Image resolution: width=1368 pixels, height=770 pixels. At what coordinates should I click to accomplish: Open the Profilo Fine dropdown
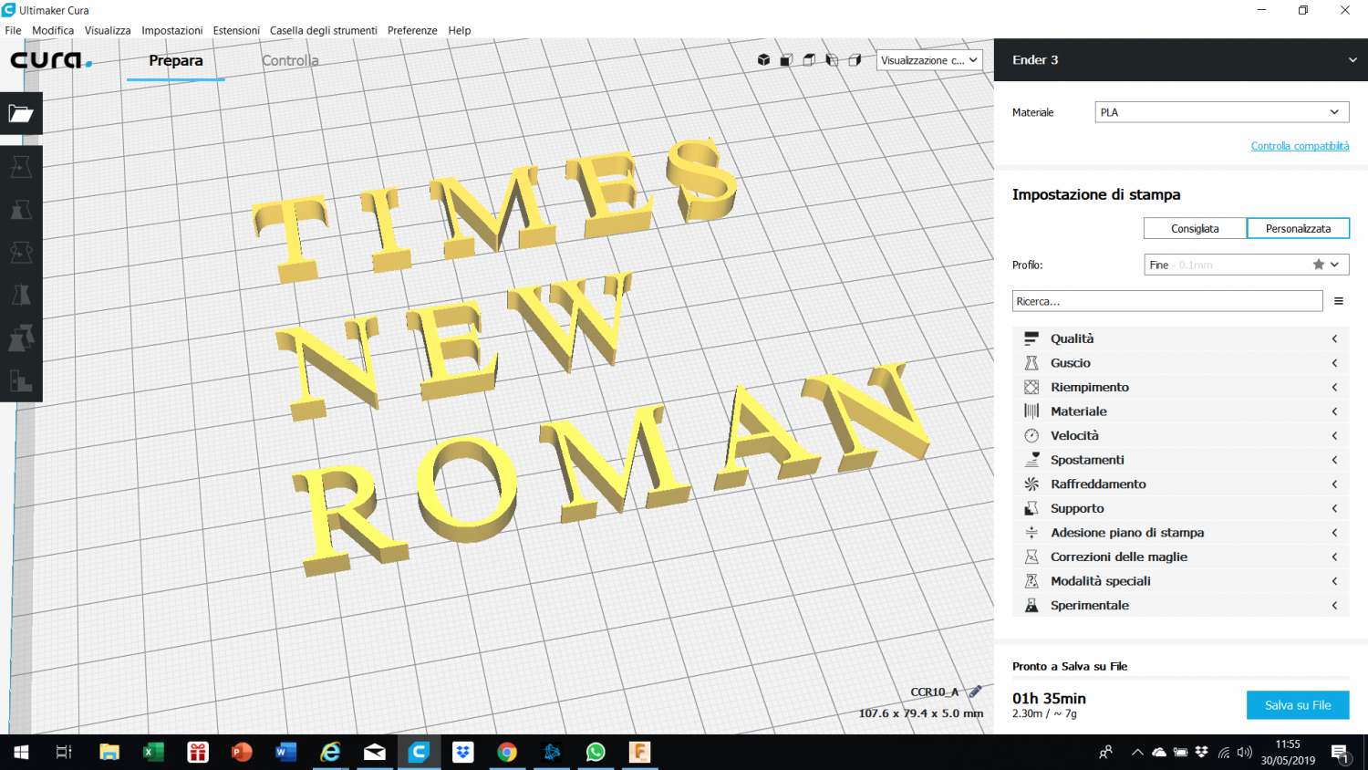point(1246,265)
